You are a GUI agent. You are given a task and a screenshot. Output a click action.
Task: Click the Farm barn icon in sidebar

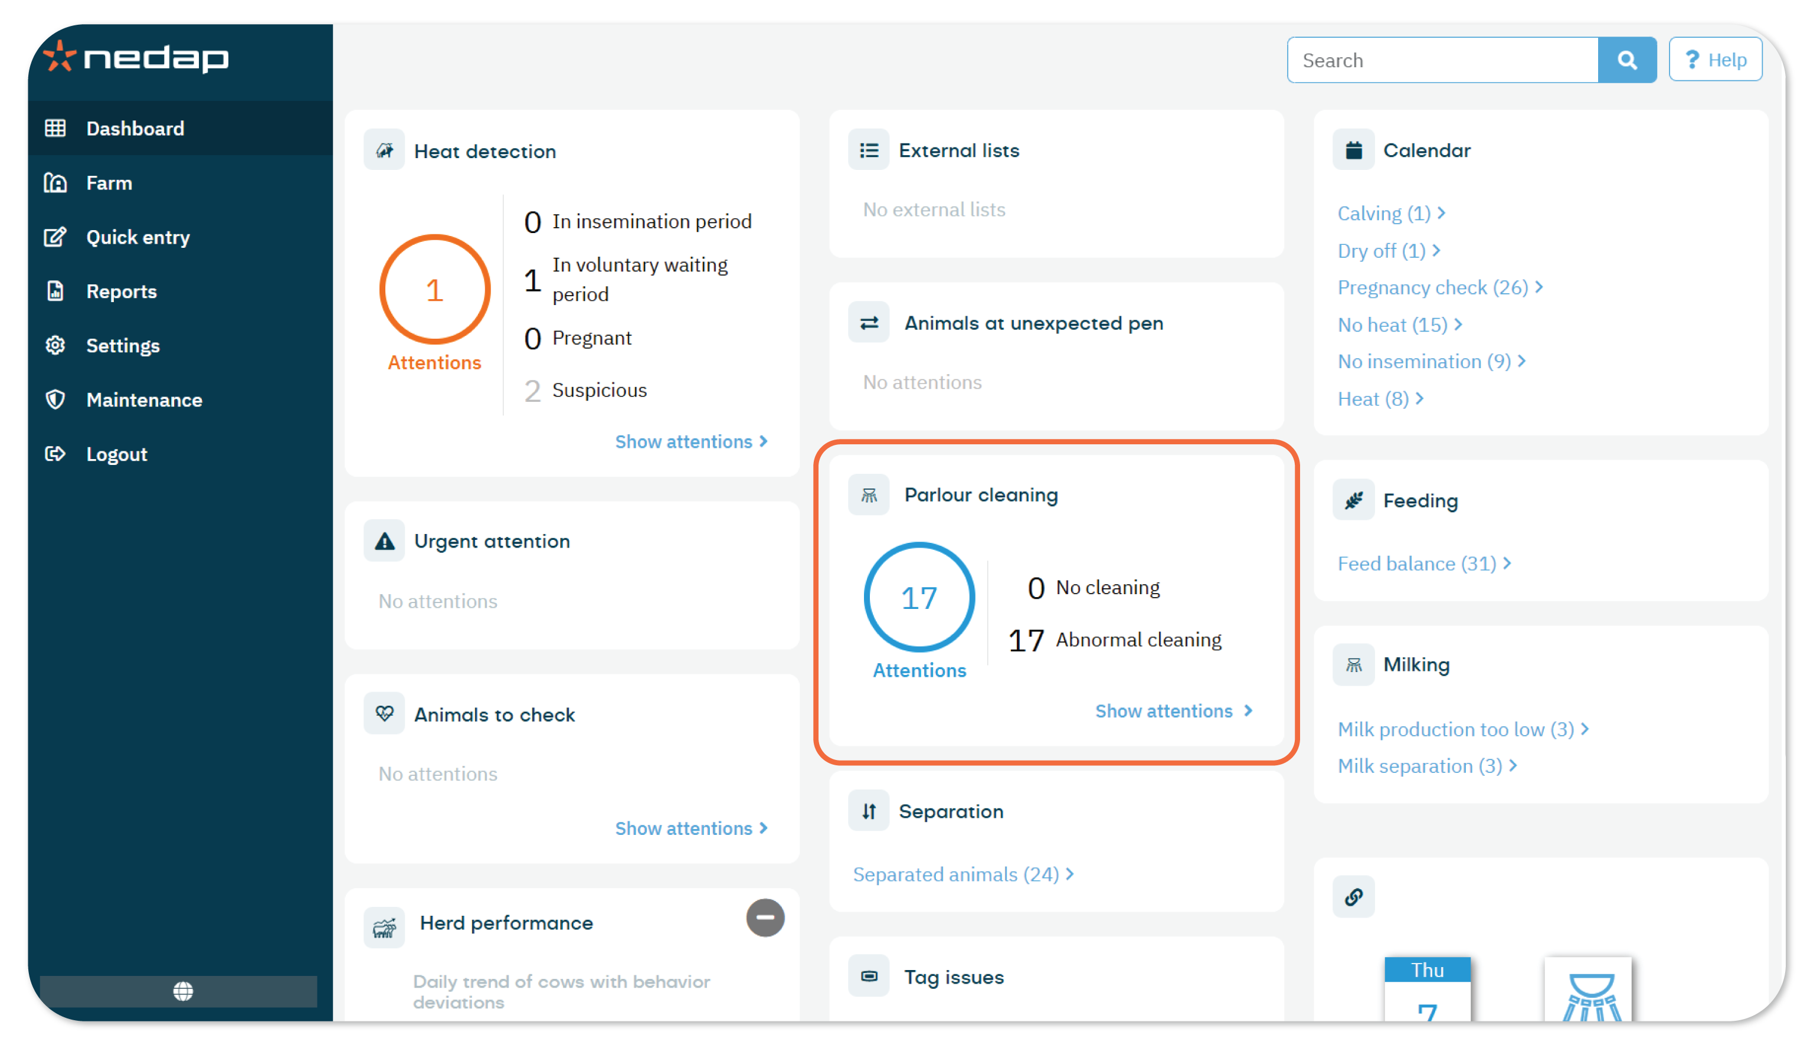click(55, 183)
